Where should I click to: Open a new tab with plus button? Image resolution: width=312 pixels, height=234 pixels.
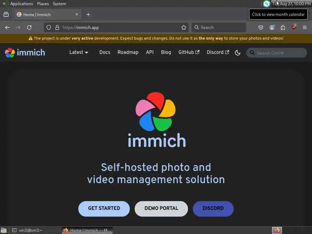pos(88,15)
